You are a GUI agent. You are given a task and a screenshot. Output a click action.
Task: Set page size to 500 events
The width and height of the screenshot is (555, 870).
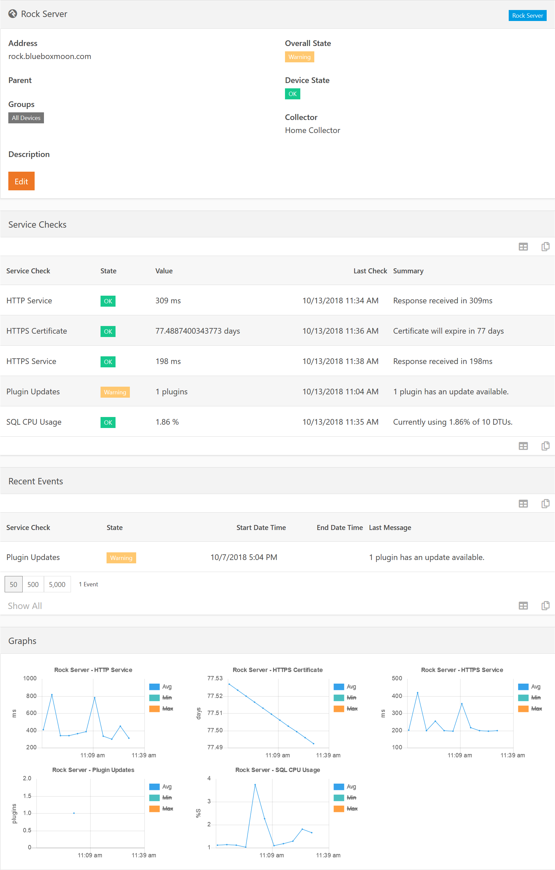33,584
